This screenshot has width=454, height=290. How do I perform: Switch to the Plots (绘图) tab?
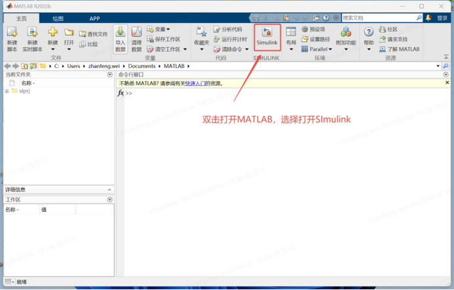(x=58, y=18)
